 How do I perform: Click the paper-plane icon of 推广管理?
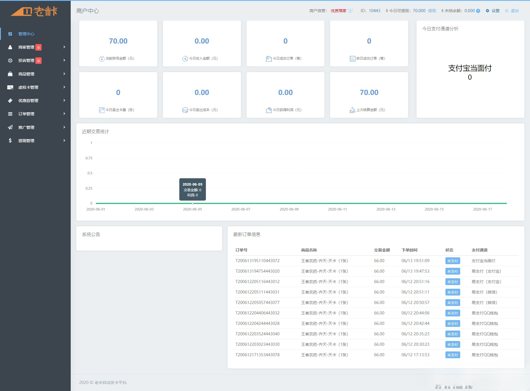click(x=10, y=127)
